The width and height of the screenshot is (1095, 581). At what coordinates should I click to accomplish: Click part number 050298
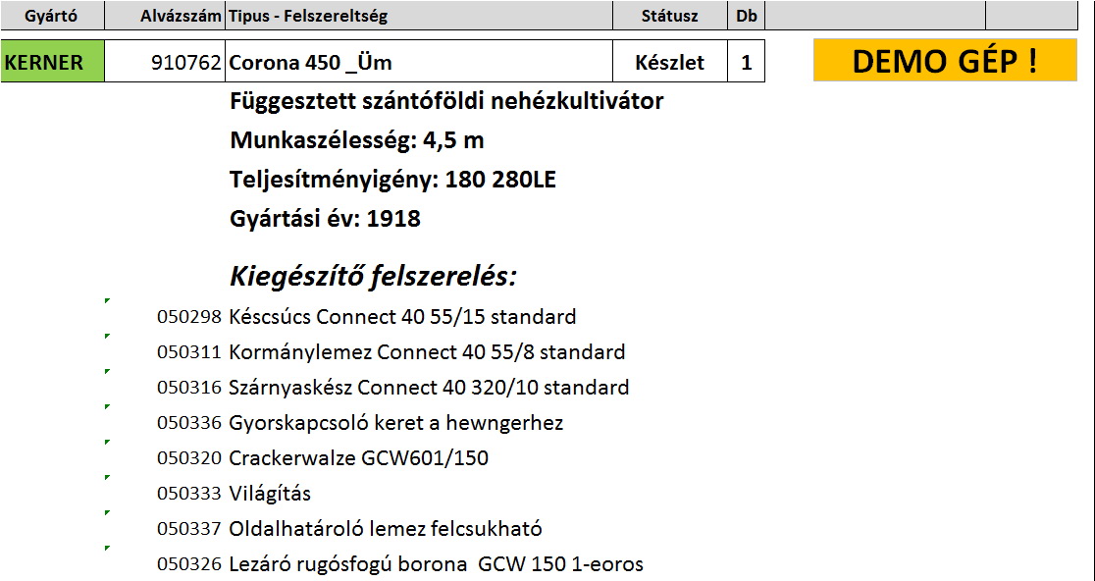189,317
